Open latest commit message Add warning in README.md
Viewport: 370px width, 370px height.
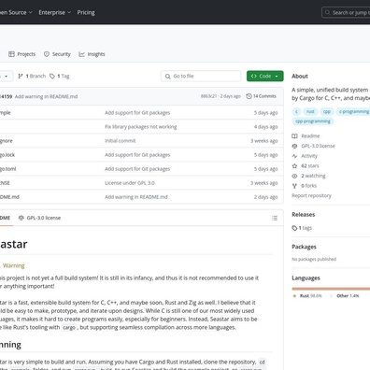coord(46,96)
